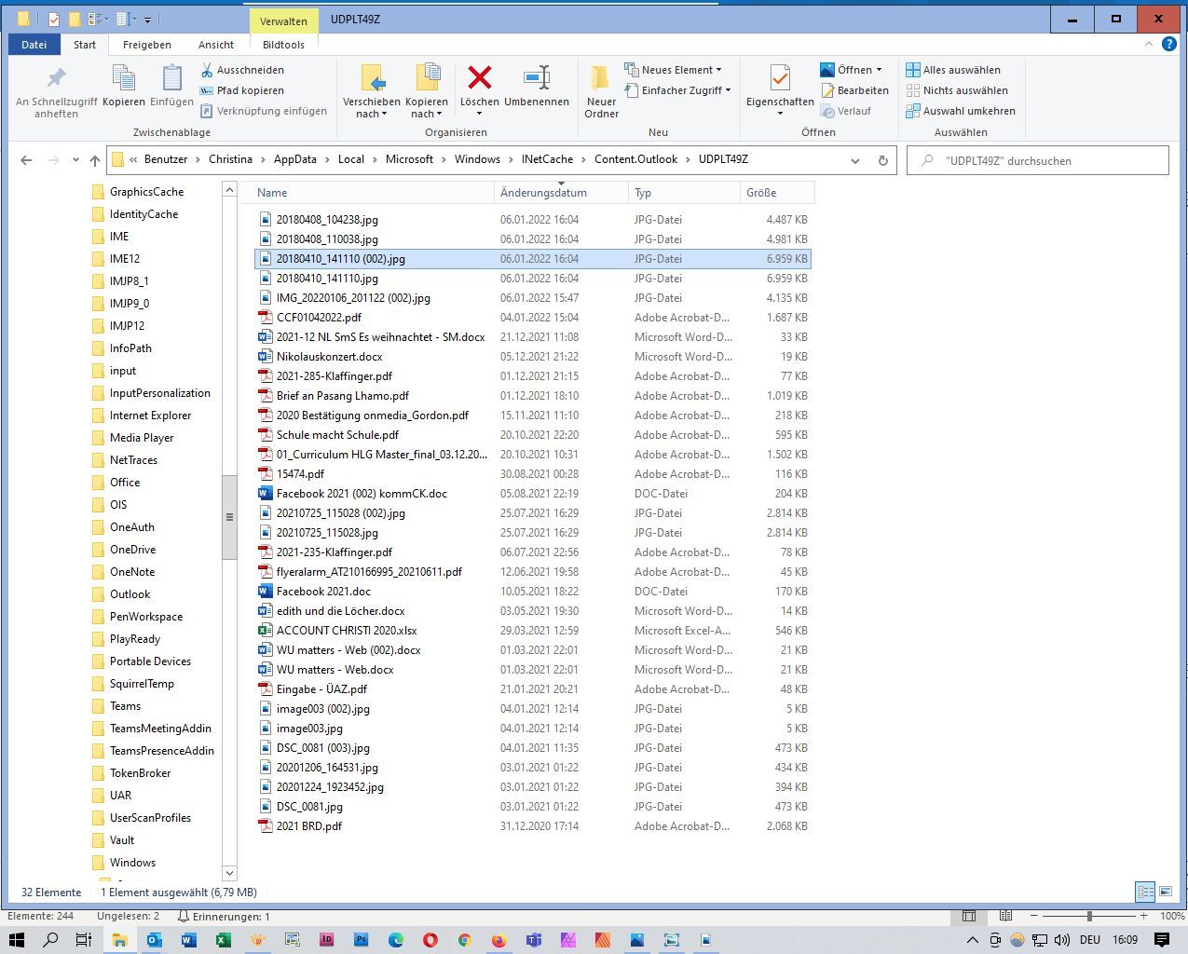The image size is (1188, 954).
Task: Open the Datei menu tab
Action: coord(34,45)
